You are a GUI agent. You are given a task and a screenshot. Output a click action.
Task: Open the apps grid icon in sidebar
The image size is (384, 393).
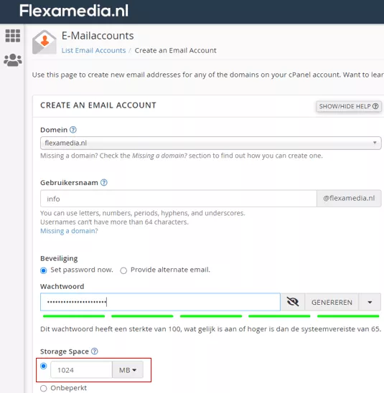[12, 36]
